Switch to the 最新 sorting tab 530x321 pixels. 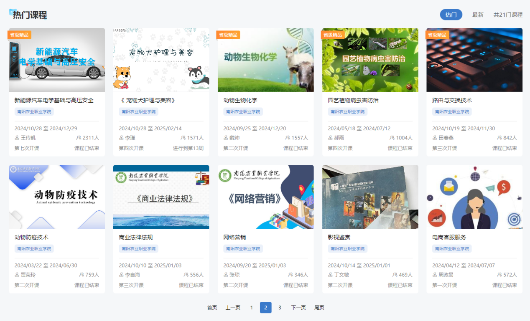click(478, 15)
